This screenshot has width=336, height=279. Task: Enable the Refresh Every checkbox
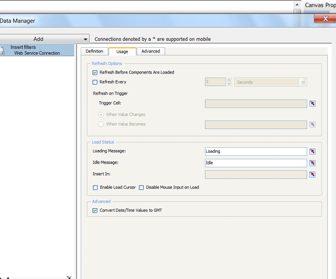coord(95,82)
